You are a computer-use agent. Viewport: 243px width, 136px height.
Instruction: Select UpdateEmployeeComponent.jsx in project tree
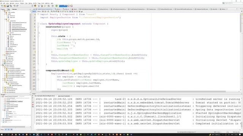[19, 29]
